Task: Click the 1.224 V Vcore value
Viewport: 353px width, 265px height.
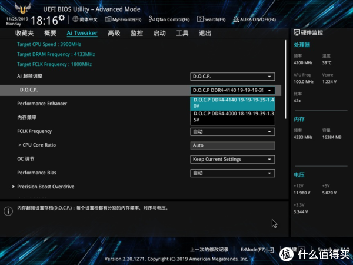Action: coord(329,82)
